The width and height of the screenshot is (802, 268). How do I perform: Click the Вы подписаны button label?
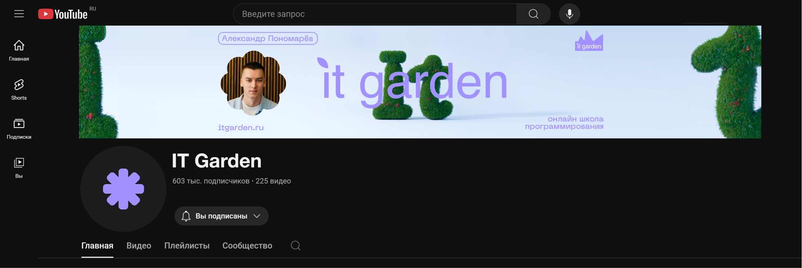tap(221, 216)
